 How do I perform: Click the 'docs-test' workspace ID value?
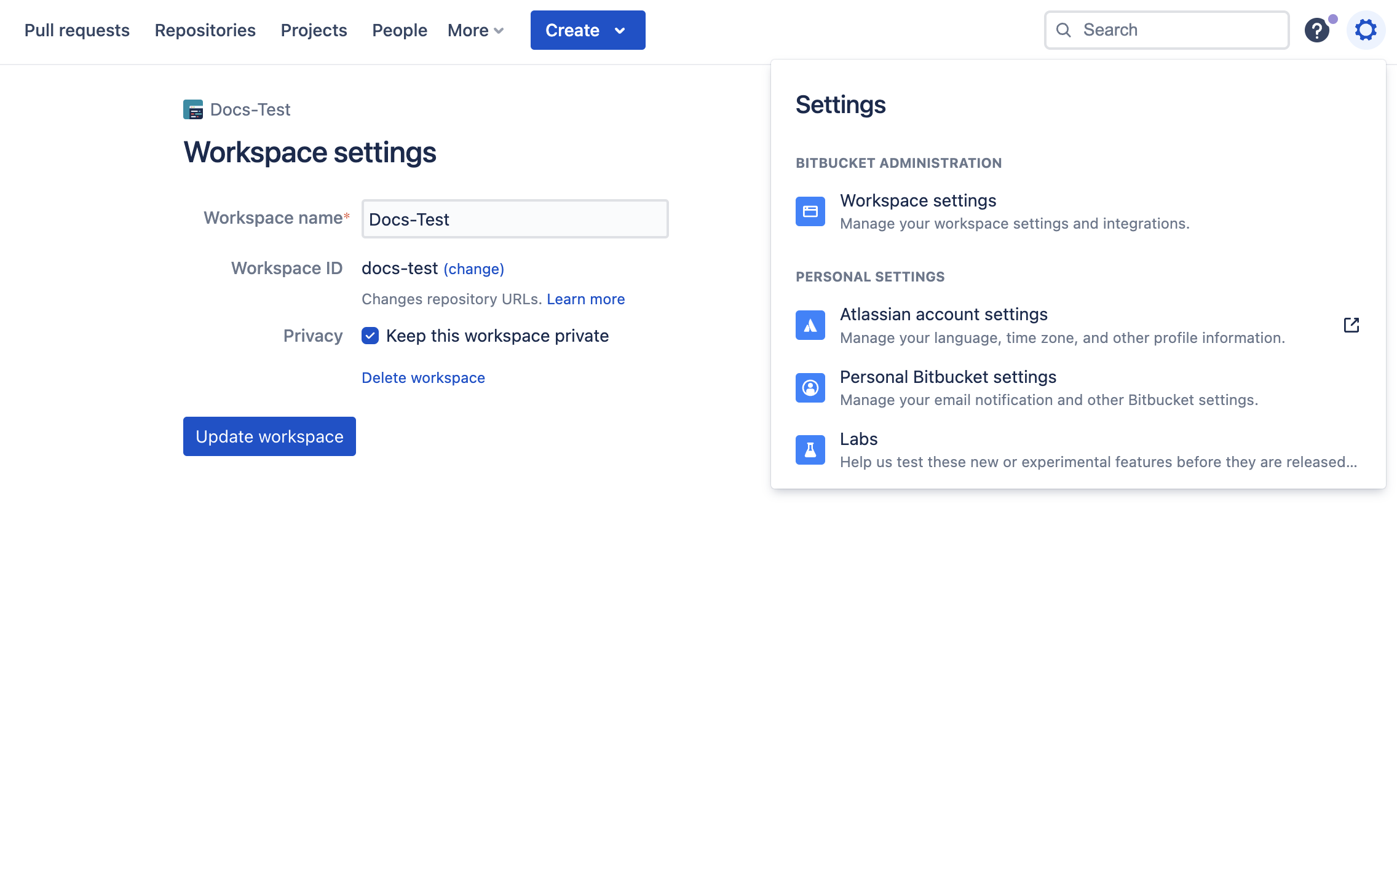400,268
